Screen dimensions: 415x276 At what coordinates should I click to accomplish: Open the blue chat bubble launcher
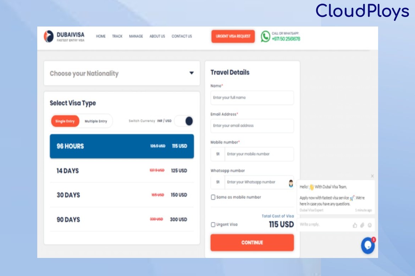(x=368, y=245)
